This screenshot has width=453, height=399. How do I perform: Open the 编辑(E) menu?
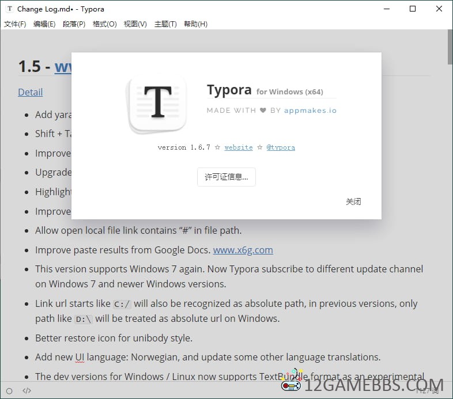(44, 24)
